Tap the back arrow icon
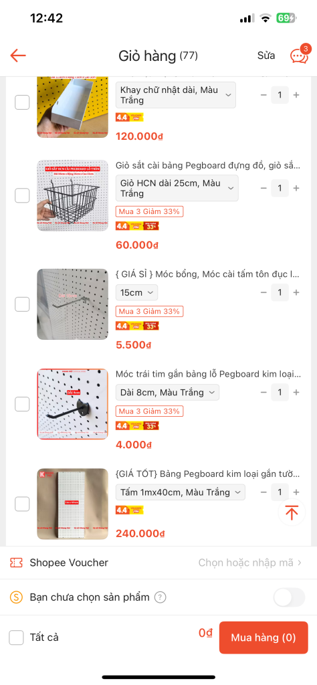The height and width of the screenshot is (685, 317). point(18,56)
